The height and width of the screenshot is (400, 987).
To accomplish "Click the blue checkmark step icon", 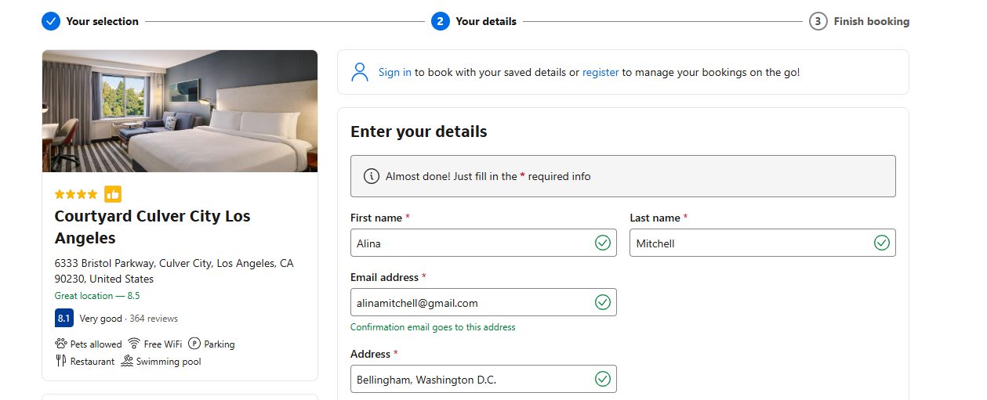I will pos(51,21).
